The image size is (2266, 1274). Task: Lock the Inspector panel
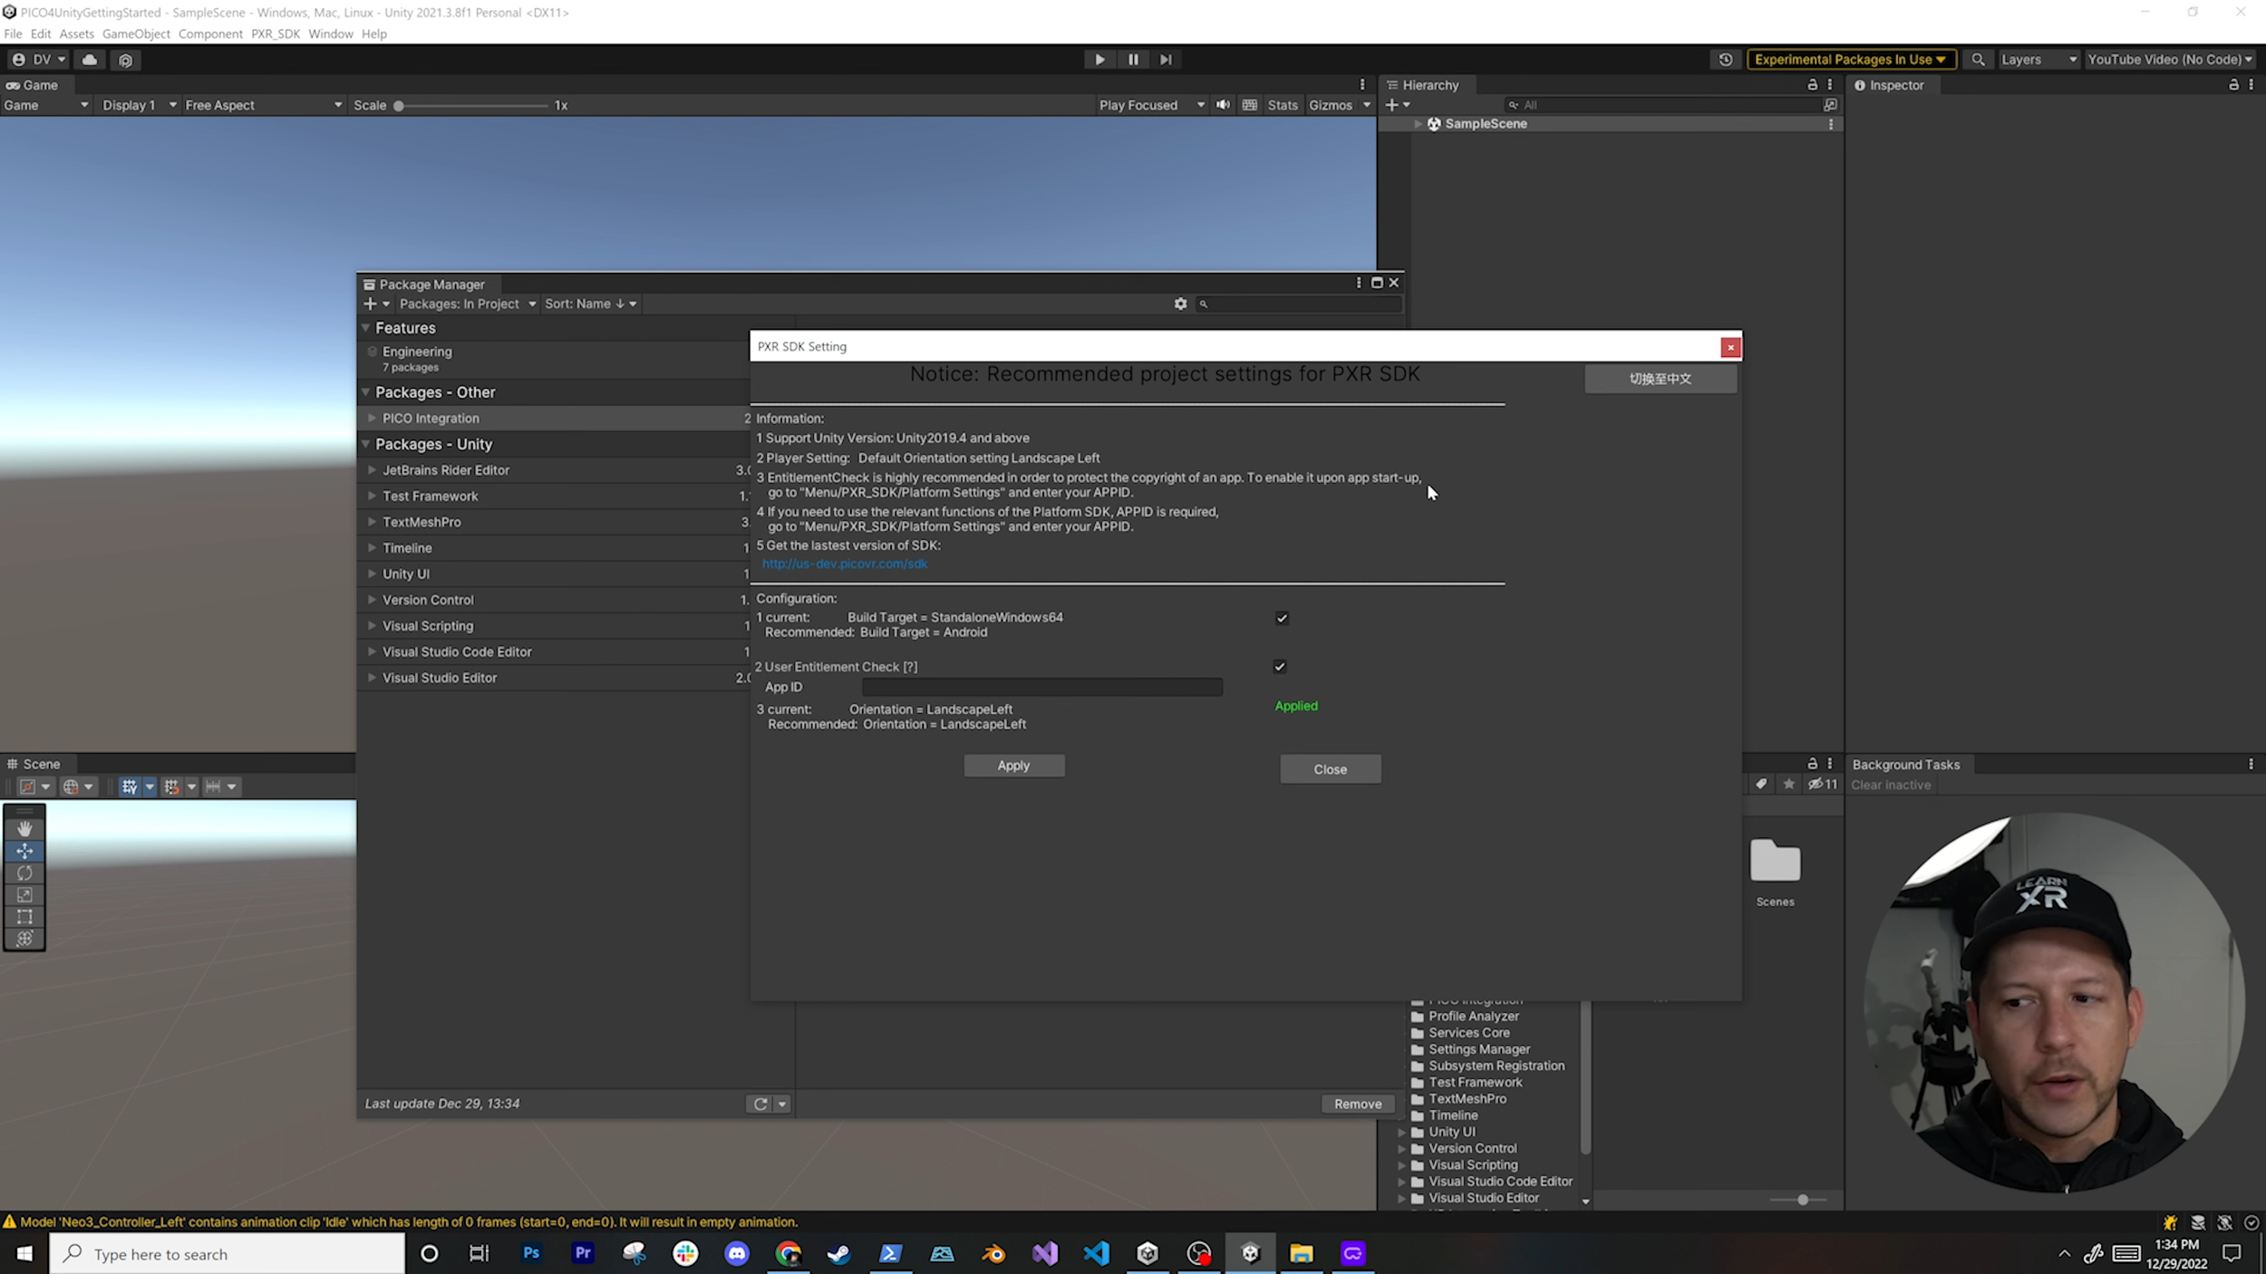pos(2233,85)
